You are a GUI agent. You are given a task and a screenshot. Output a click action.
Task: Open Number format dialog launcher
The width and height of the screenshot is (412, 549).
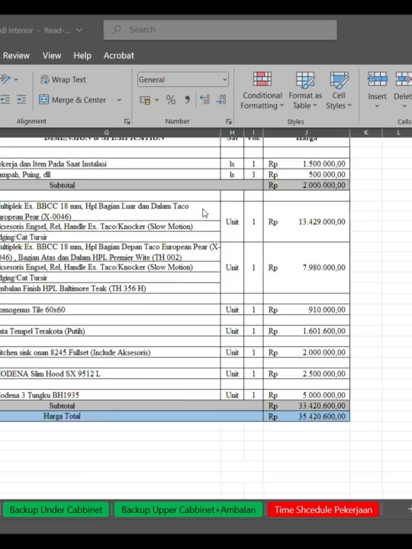[x=229, y=121]
